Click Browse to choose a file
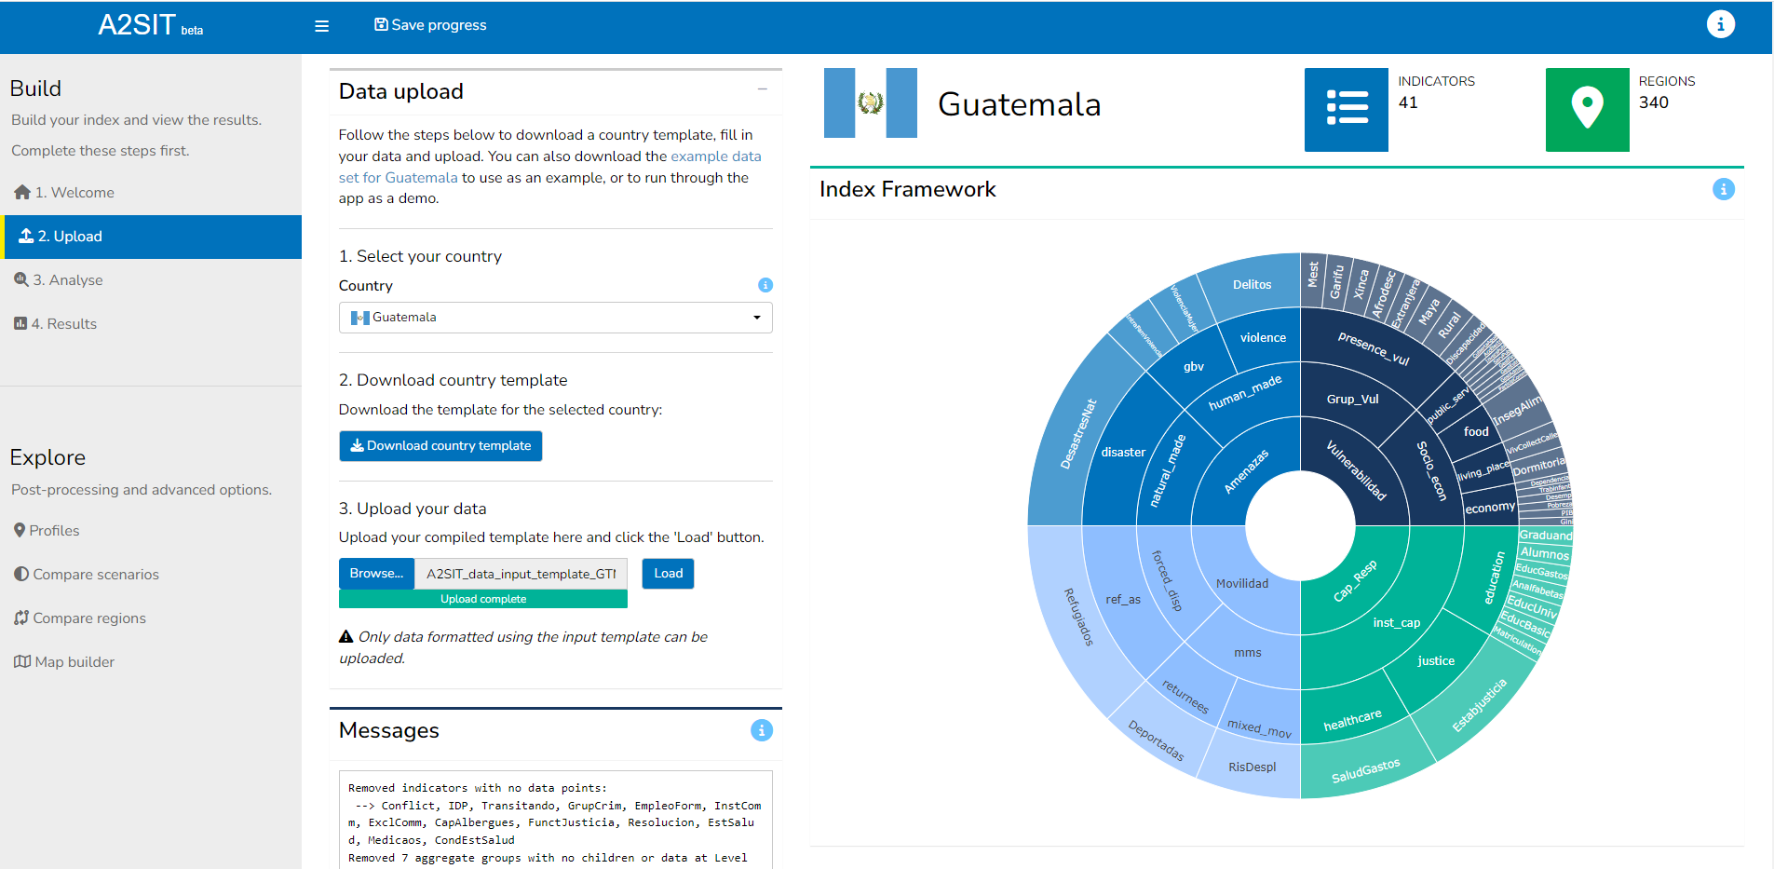 (x=376, y=574)
